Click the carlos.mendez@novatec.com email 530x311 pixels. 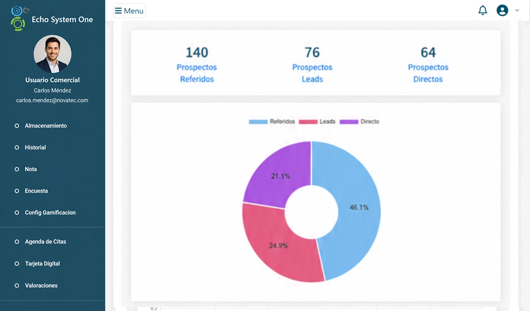pos(52,101)
